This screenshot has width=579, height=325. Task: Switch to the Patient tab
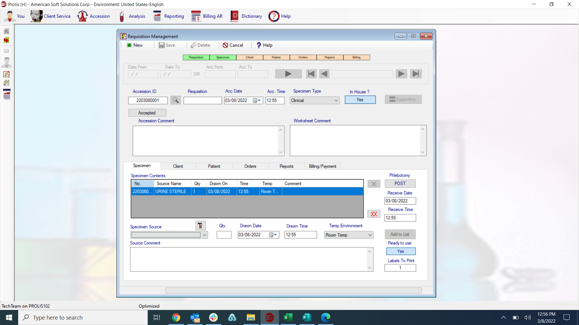tap(214, 166)
